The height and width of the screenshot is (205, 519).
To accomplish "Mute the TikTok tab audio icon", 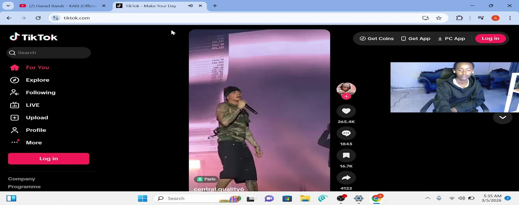I will (x=190, y=6).
